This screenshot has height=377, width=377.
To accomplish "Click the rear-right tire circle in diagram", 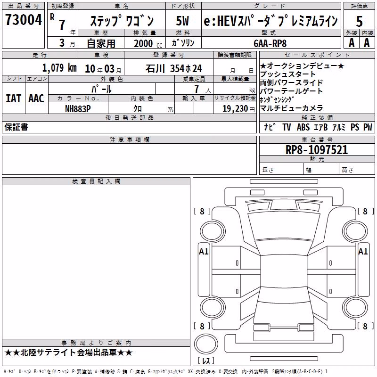I will tap(355, 308).
